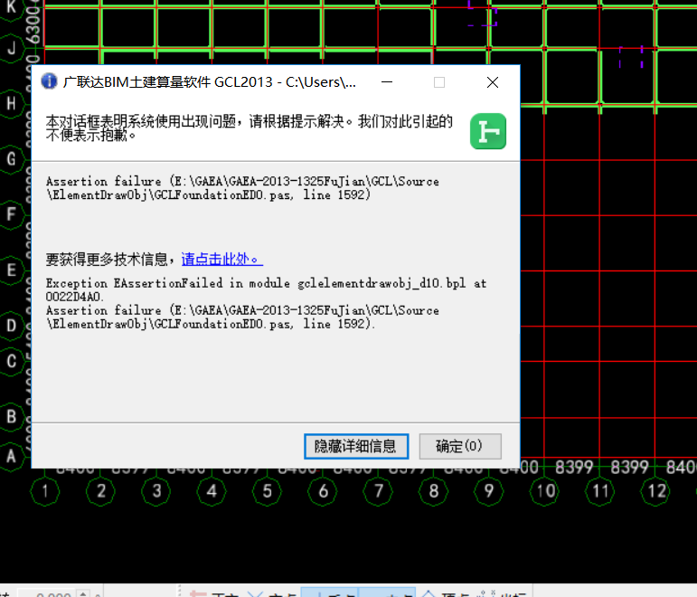Click the dialog title 广联达BIM土建算量软件 GCL2013
The height and width of the screenshot is (597, 697).
click(210, 82)
